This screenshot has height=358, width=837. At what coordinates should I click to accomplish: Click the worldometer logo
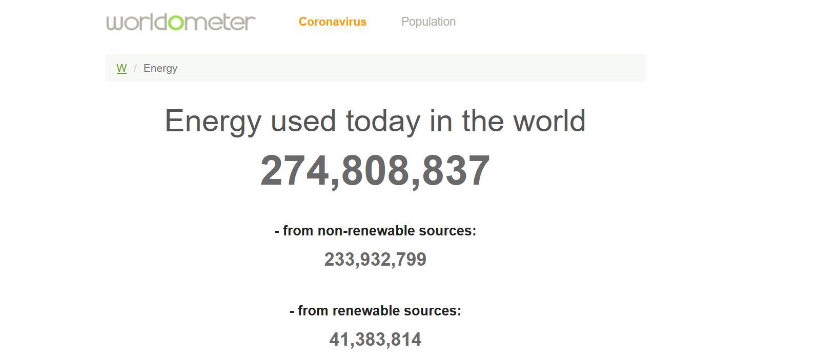[180, 22]
